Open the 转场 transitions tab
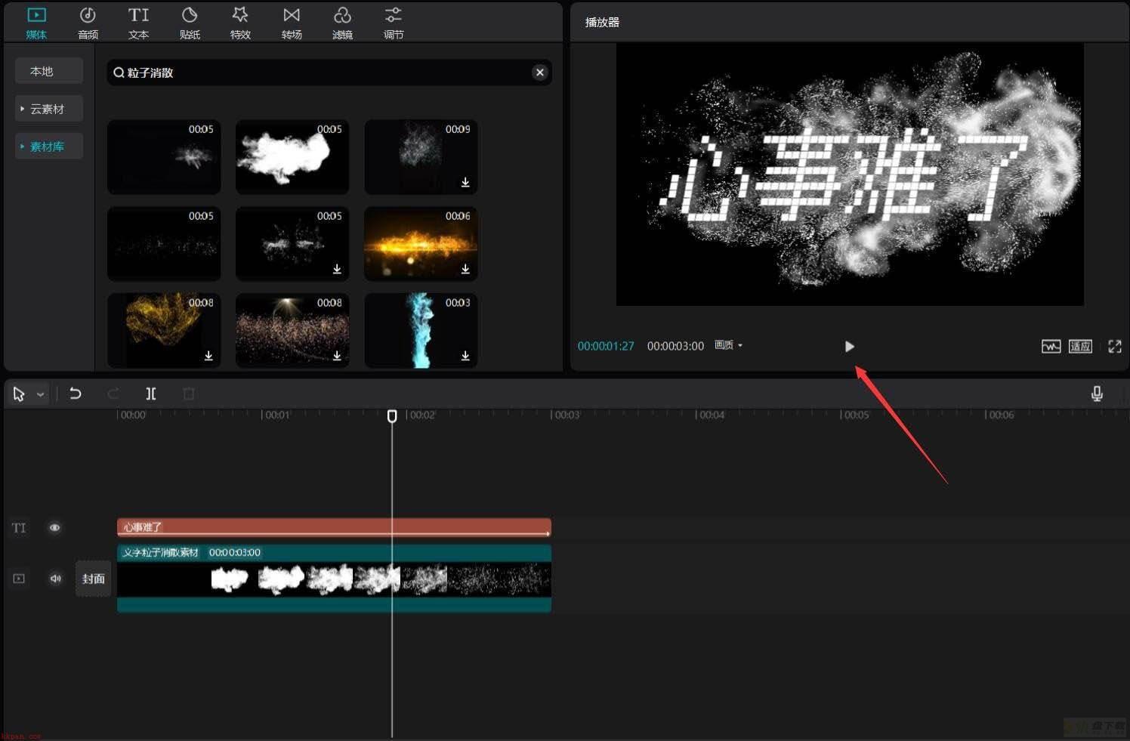The width and height of the screenshot is (1130, 741). pos(292,23)
